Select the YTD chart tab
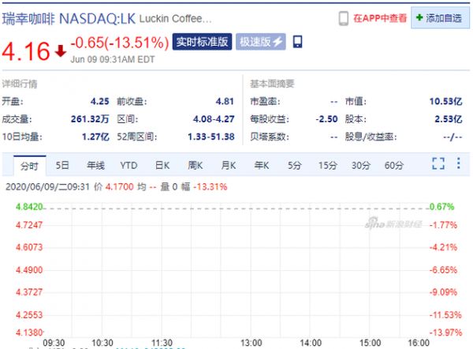Screen dimensions: 473x349 tap(128, 165)
